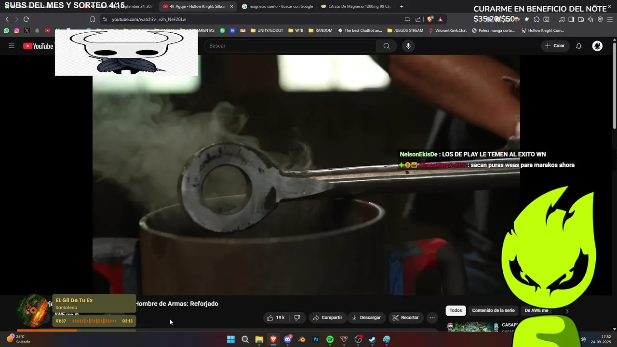Dislike the video
The width and height of the screenshot is (617, 347).
[x=297, y=318]
